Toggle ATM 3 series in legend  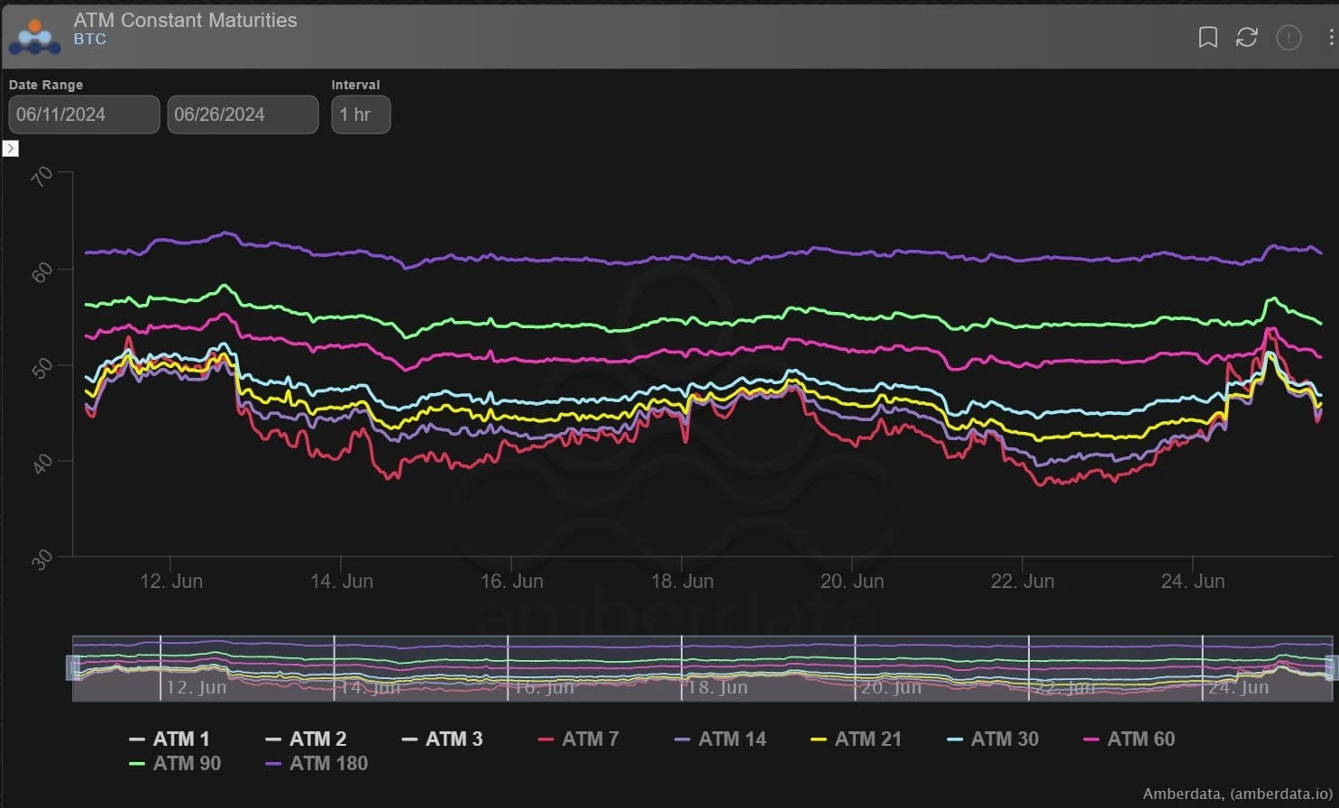tap(442, 739)
